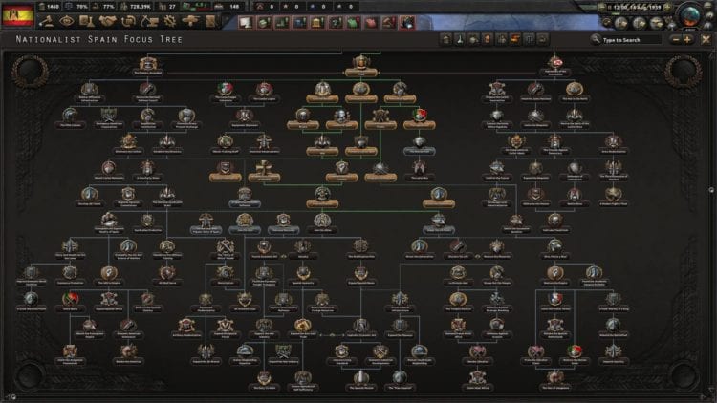The height and width of the screenshot is (403, 717).
Task: Zoom in the focus tree with plus
Action: [689, 40]
